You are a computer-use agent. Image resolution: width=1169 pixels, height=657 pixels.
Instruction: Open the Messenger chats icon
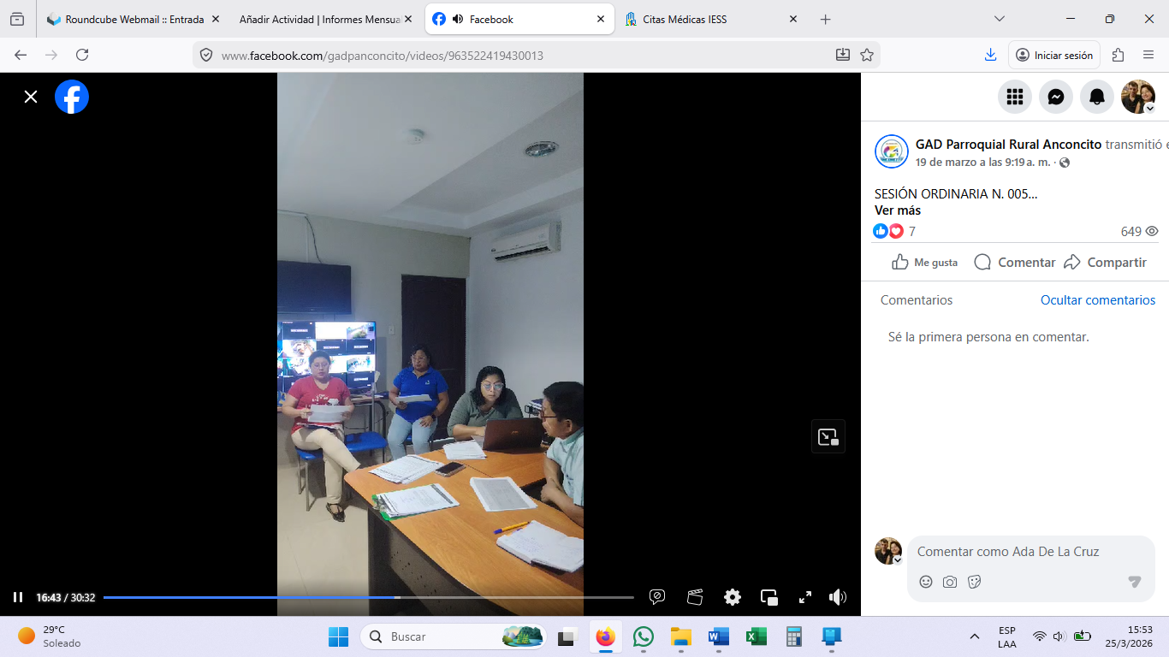[1056, 97]
